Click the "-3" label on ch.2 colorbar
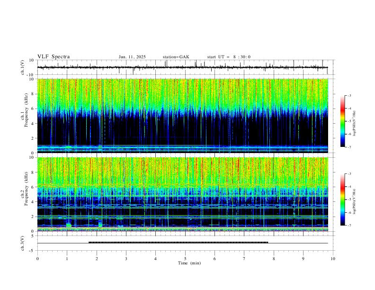Image resolution: width=375 pixels, height=290 pixels. [349, 174]
